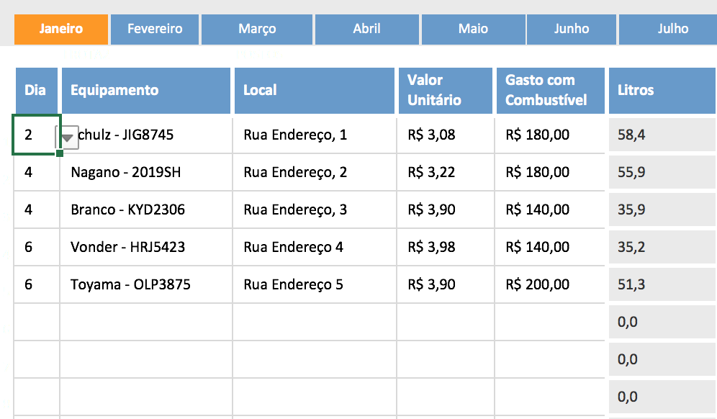Open the Maio tab

pyautogui.click(x=473, y=30)
